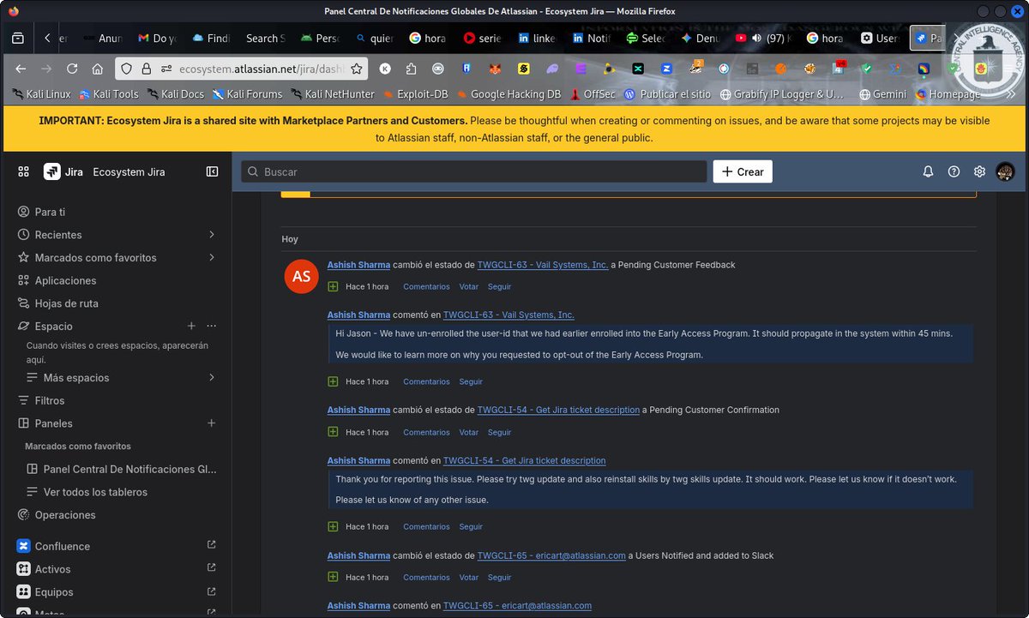Open Hojas de ruta in the sidebar
The width and height of the screenshot is (1029, 618).
[x=117, y=303]
